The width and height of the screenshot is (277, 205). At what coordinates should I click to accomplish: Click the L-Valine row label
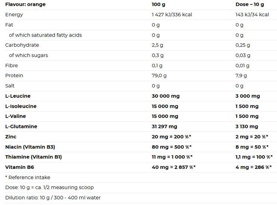(x=16, y=116)
